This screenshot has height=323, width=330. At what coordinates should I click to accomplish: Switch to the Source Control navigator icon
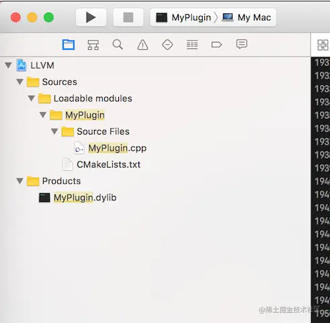[x=93, y=45]
